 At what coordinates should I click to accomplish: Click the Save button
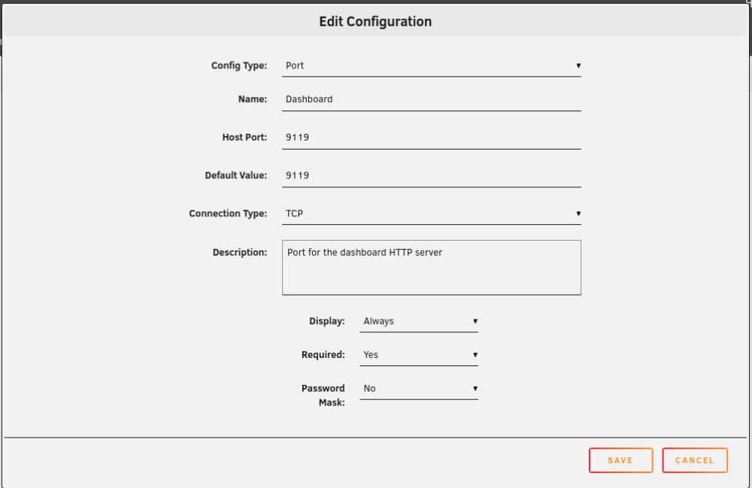[x=620, y=460]
